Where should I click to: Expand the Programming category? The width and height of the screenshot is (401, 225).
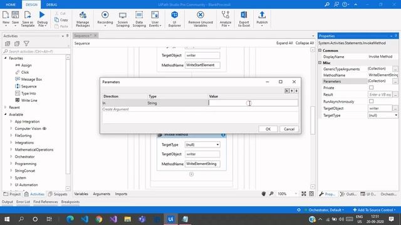click(x=11, y=164)
